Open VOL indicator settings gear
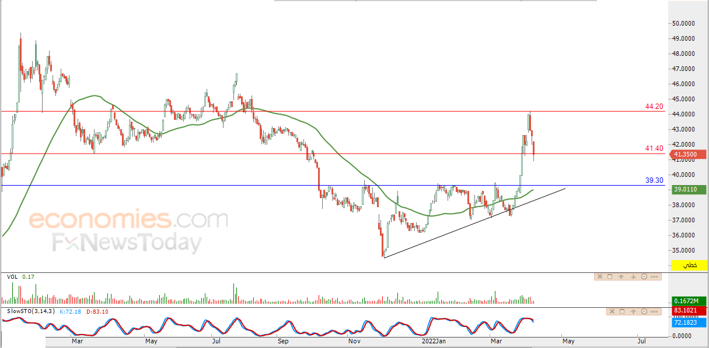Image resolution: width=709 pixels, height=348 pixels. coord(644,277)
